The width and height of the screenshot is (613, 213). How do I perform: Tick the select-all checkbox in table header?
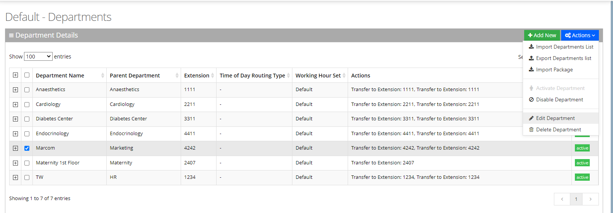click(27, 75)
